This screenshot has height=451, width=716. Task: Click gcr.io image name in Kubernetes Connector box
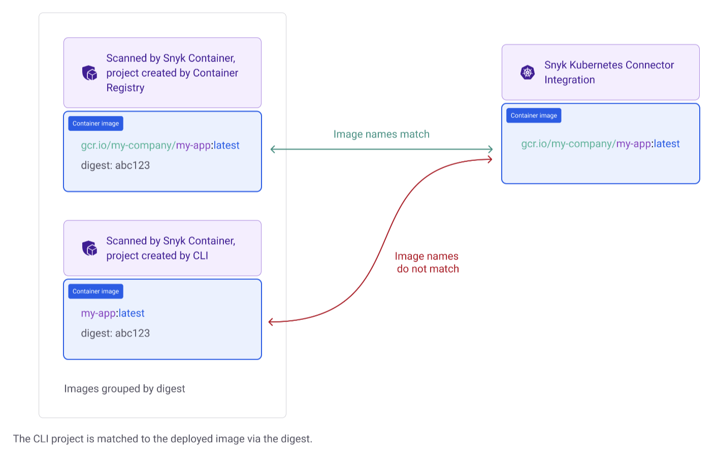click(600, 144)
